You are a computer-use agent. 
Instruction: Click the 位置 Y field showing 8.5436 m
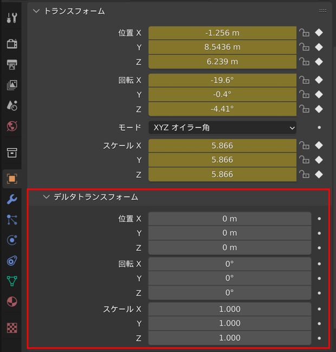click(x=222, y=47)
